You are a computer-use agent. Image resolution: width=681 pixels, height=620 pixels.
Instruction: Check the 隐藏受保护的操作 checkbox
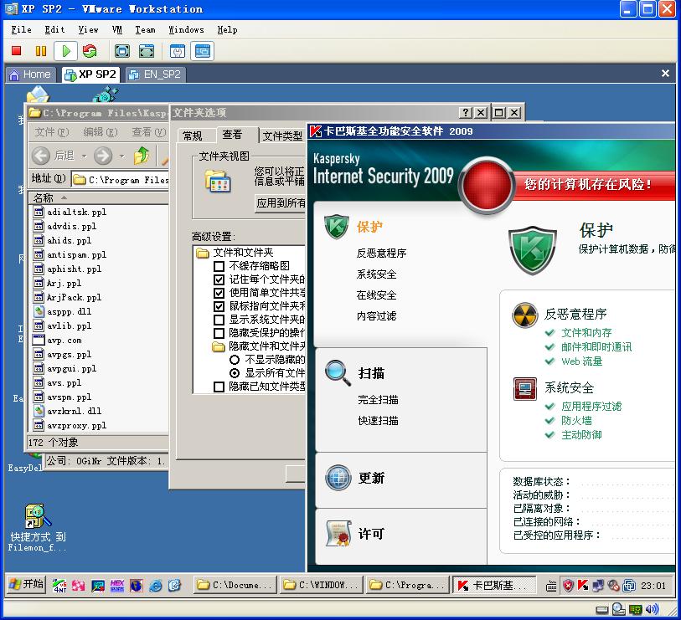(219, 333)
